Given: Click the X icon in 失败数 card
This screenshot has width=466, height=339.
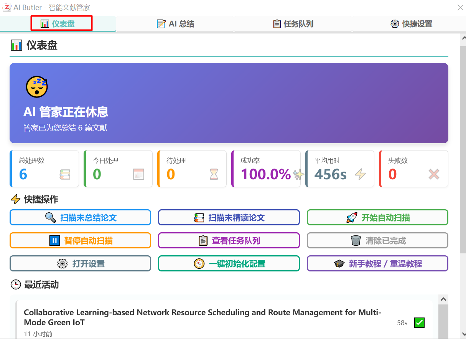Looking at the screenshot, I should pos(434,175).
